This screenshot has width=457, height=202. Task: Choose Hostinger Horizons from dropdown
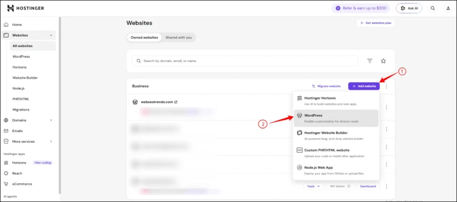point(336,101)
